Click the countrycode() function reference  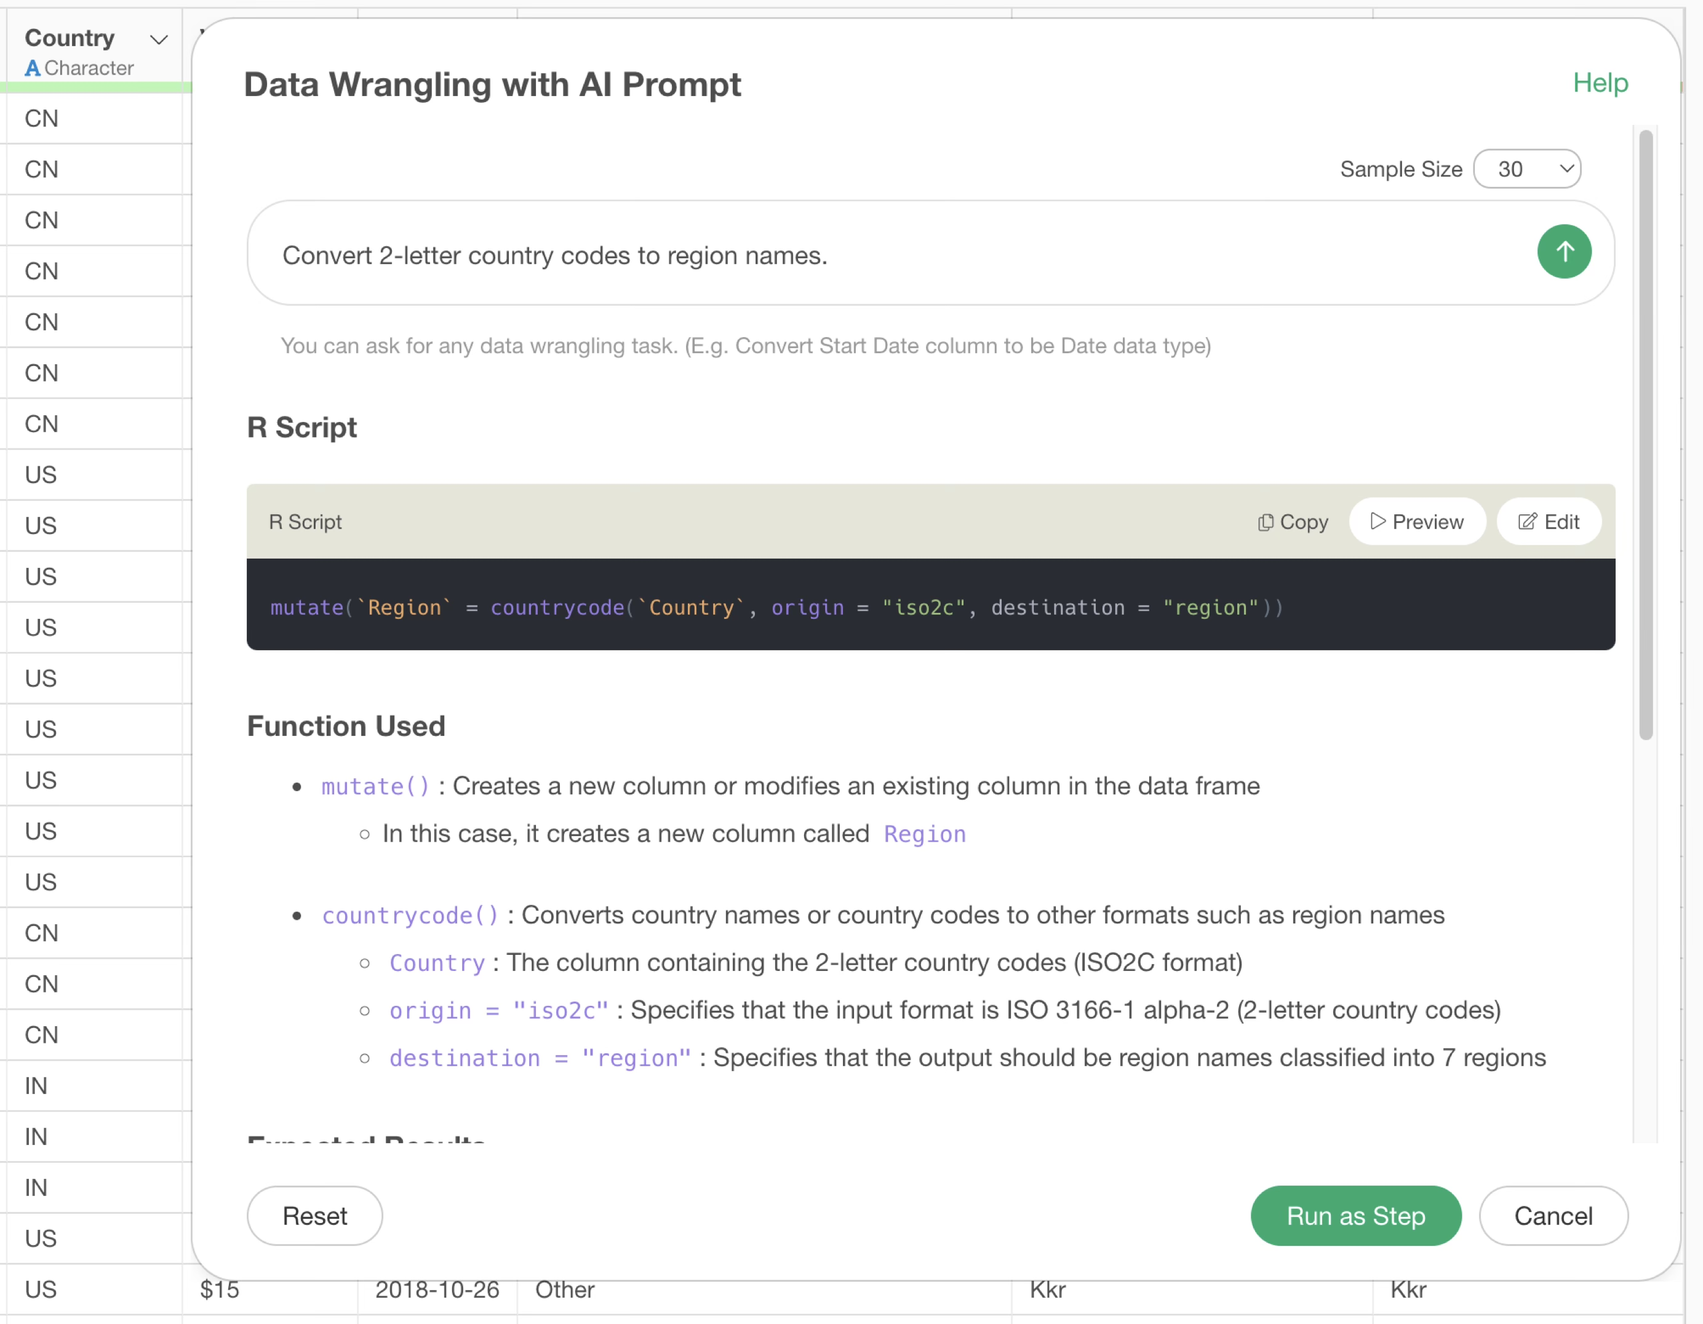pyautogui.click(x=409, y=915)
